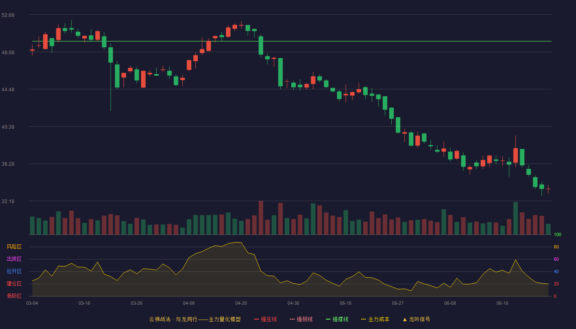Toggle the 强压线 legend series
This screenshot has height=329, width=576.
click(x=265, y=319)
